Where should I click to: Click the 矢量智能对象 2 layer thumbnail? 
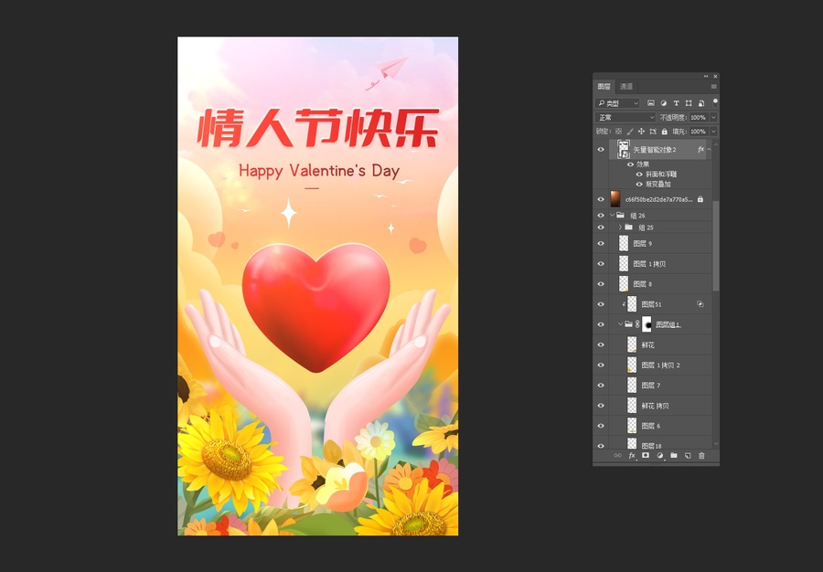pyautogui.click(x=624, y=150)
